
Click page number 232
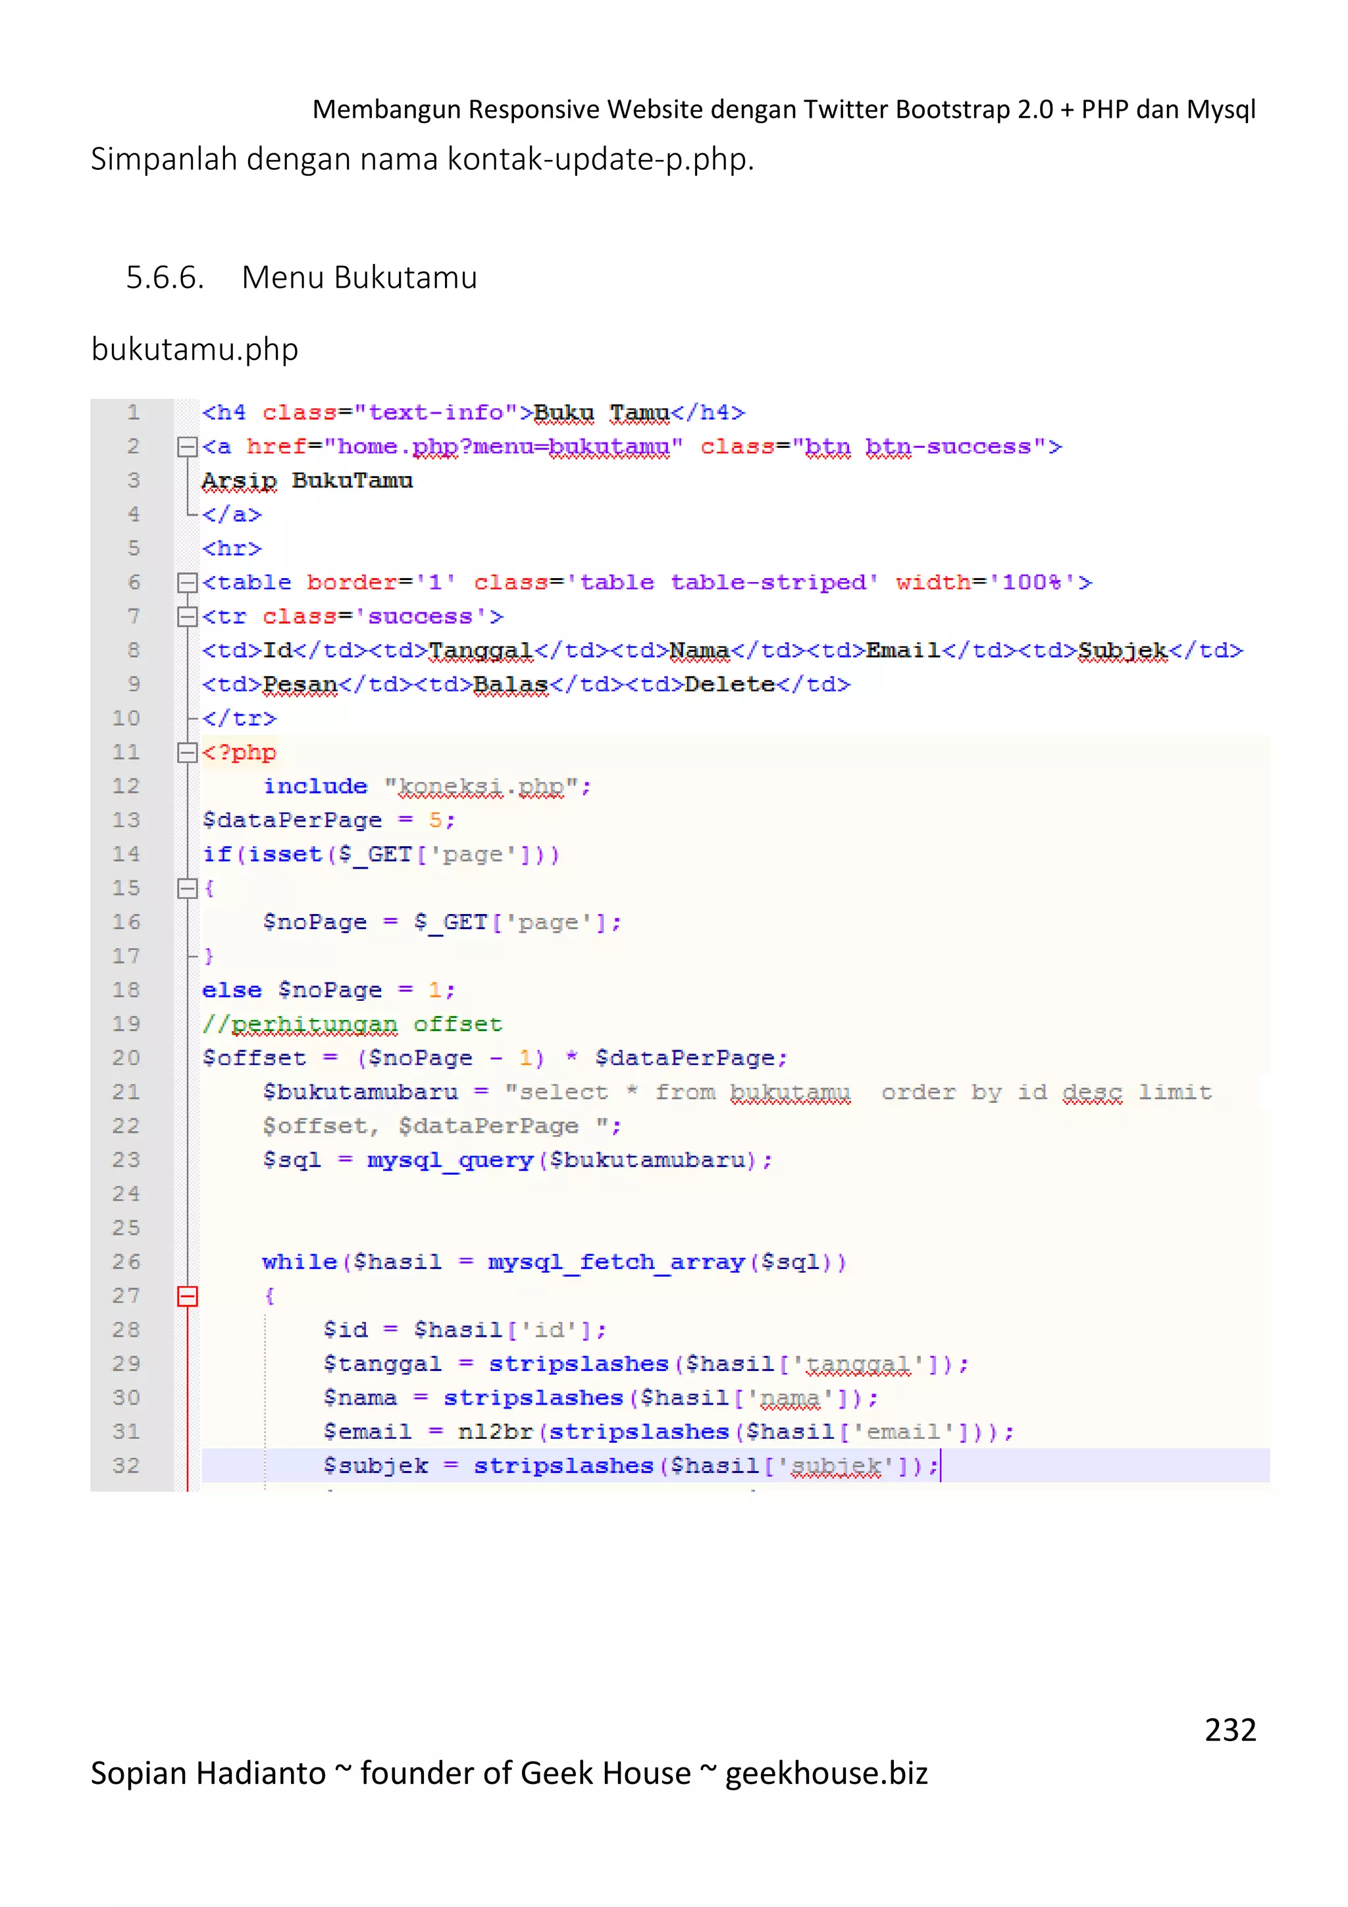tap(1231, 1731)
